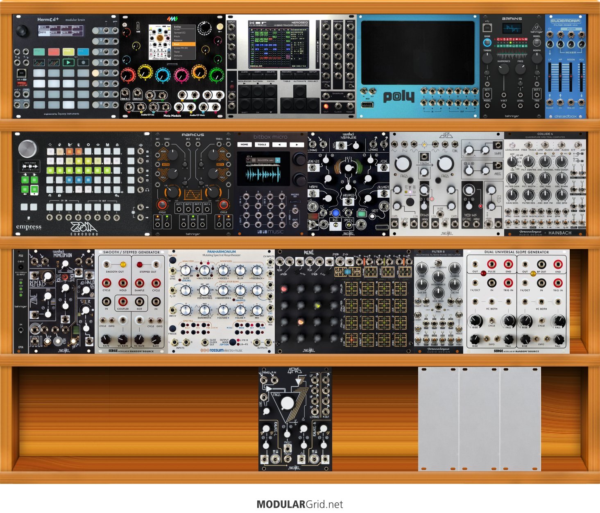Click the poly logo on the blue module
The image size is (600, 513).
click(x=399, y=97)
